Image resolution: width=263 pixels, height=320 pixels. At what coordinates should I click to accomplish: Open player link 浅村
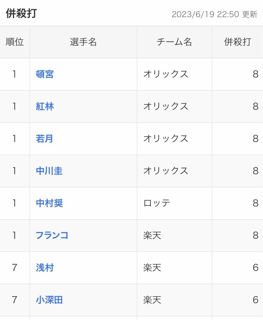(x=45, y=267)
